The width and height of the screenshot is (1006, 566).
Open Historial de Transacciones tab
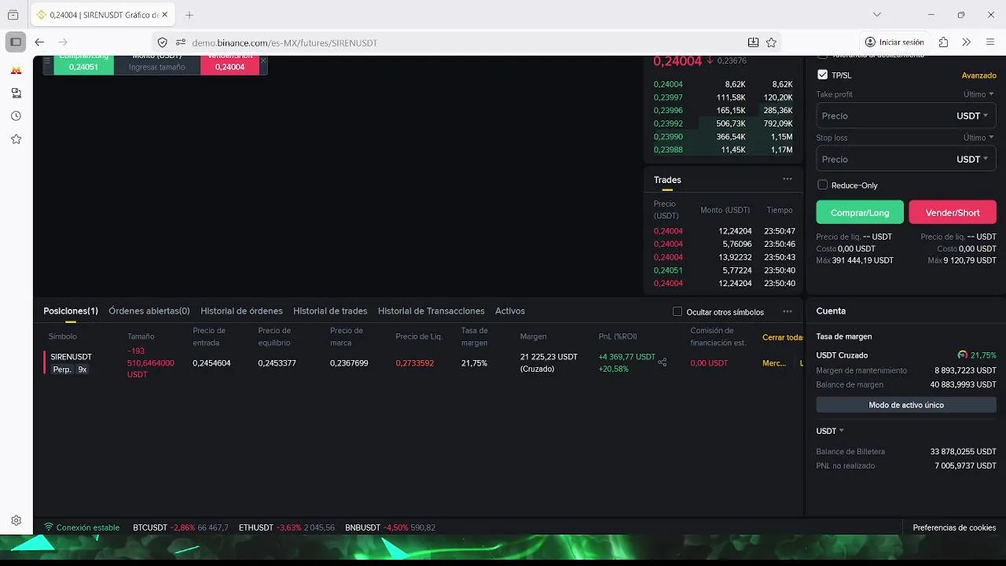431,311
